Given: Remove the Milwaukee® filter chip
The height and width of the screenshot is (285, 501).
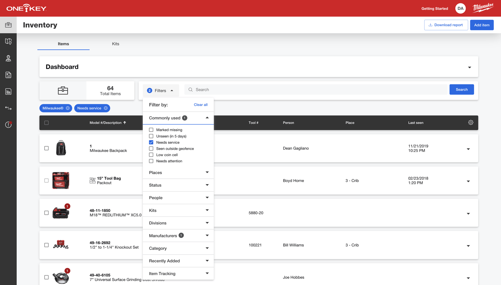Looking at the screenshot, I should click(68, 108).
